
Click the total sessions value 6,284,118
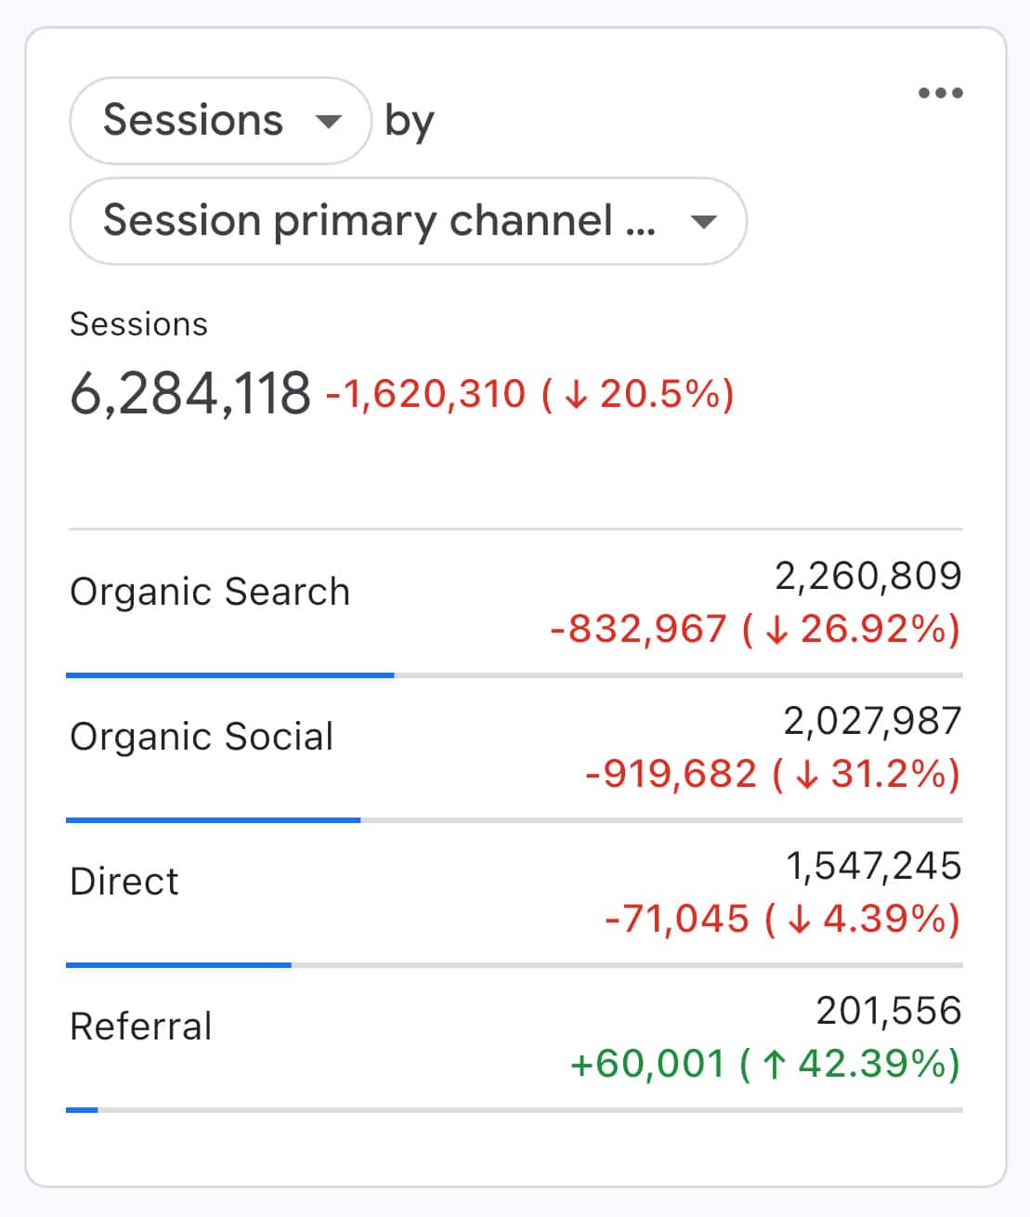(190, 393)
